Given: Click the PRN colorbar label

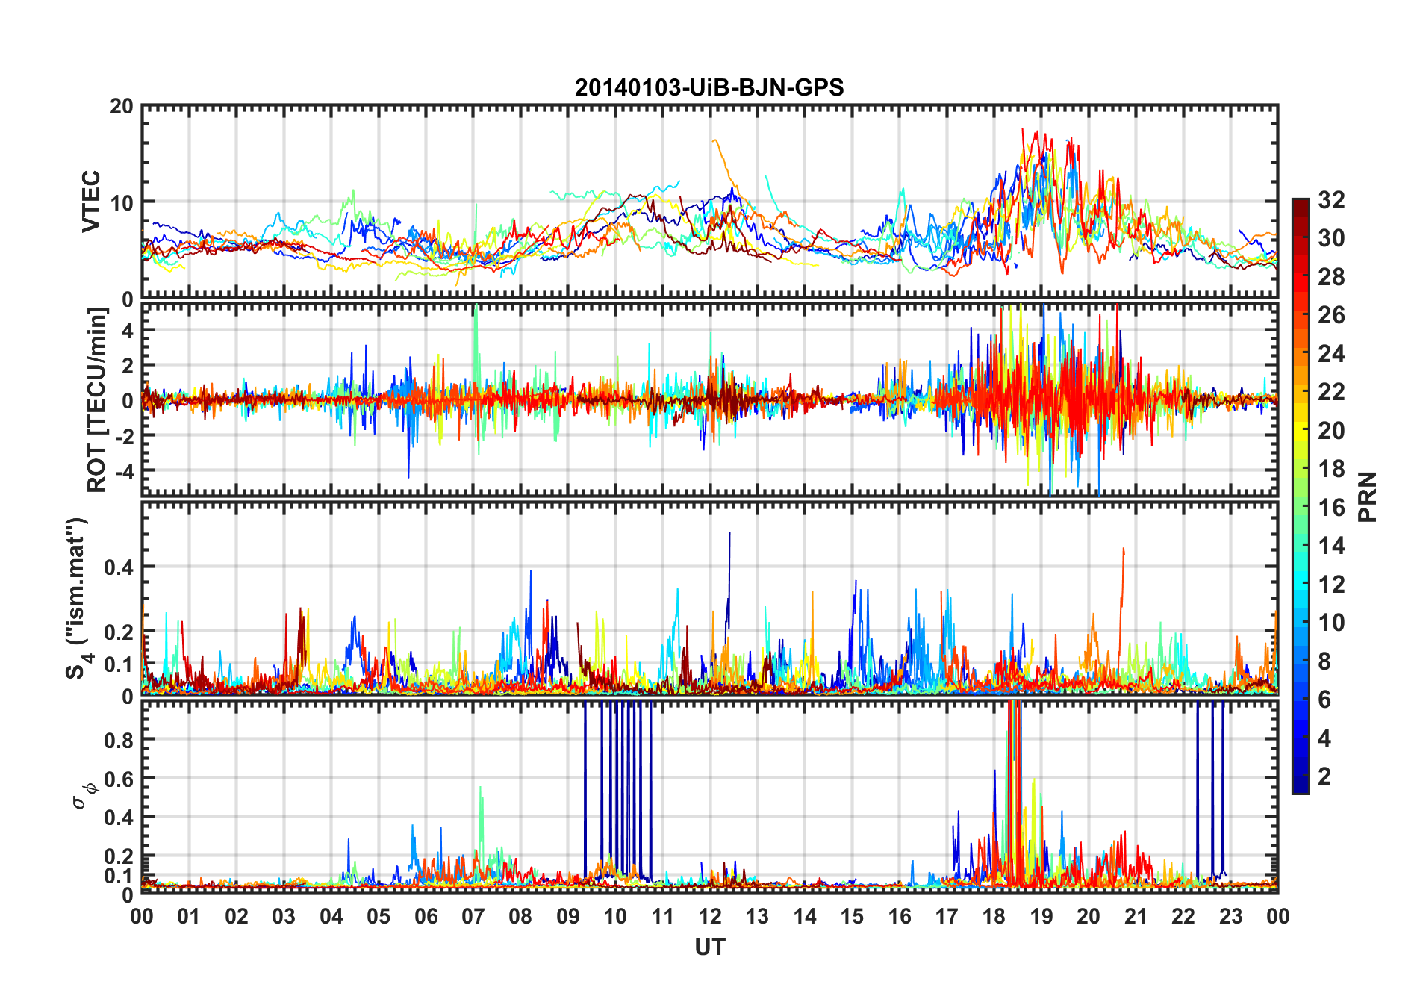Looking at the screenshot, I should [x=1368, y=497].
